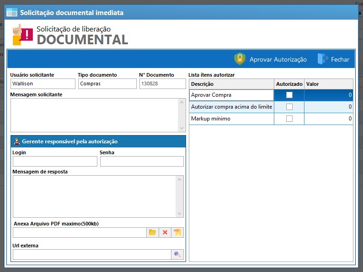The image size is (363, 272).
Task: Open external URL search icon
Action: pyautogui.click(x=177, y=254)
